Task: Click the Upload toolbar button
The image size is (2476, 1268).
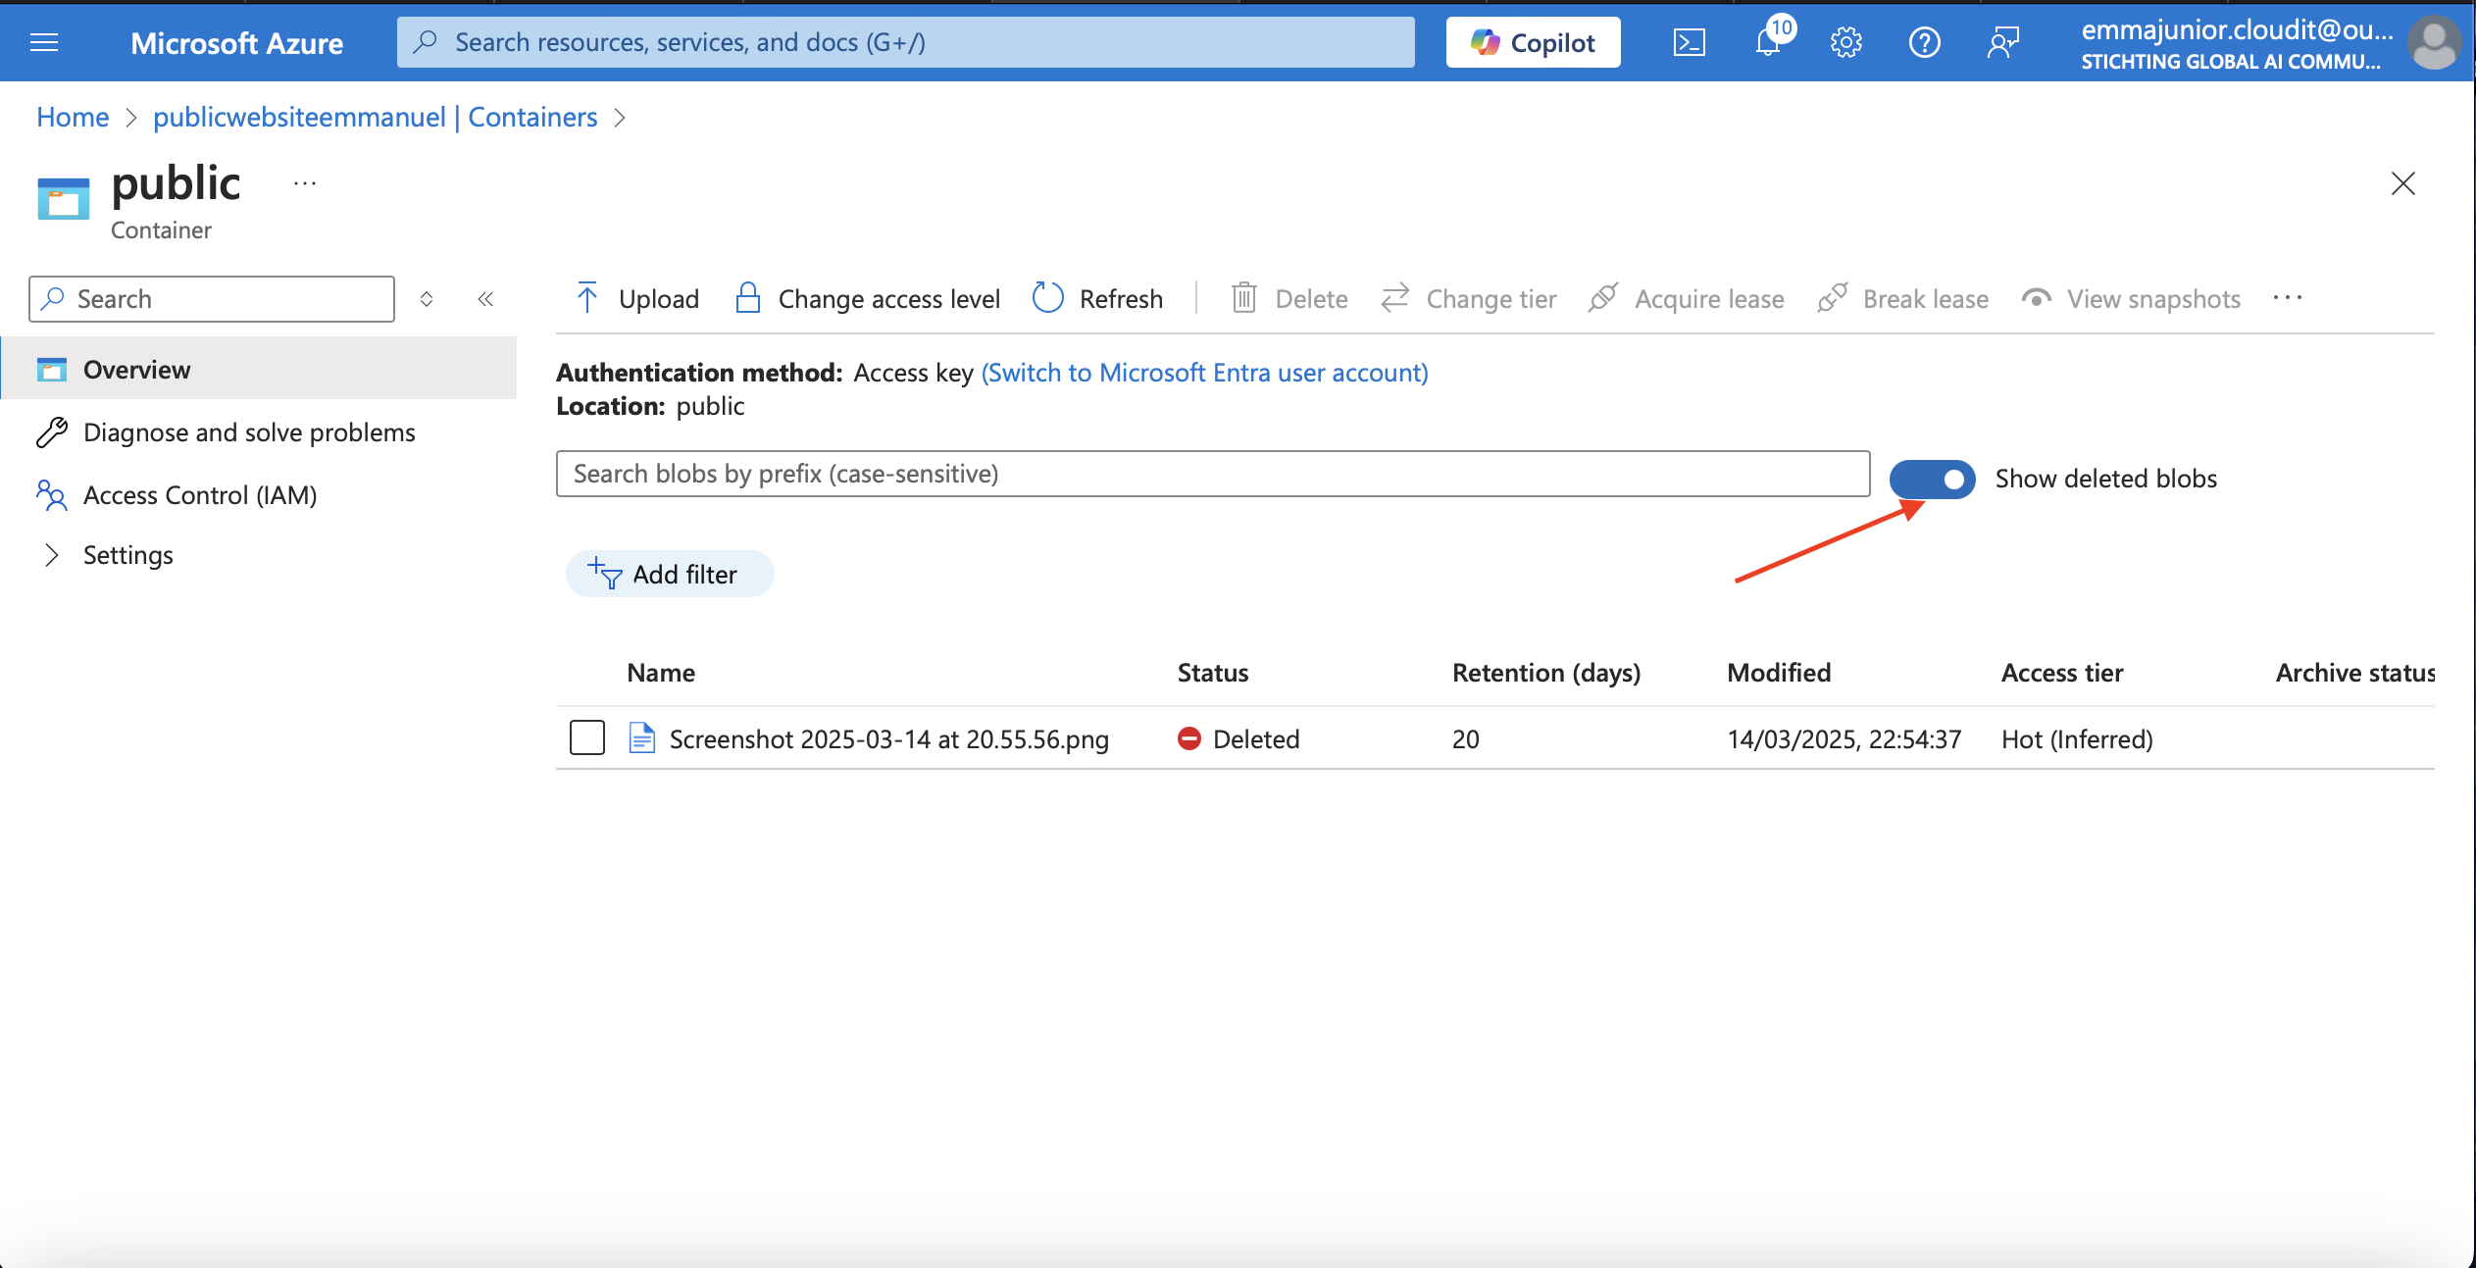Action: [637, 298]
